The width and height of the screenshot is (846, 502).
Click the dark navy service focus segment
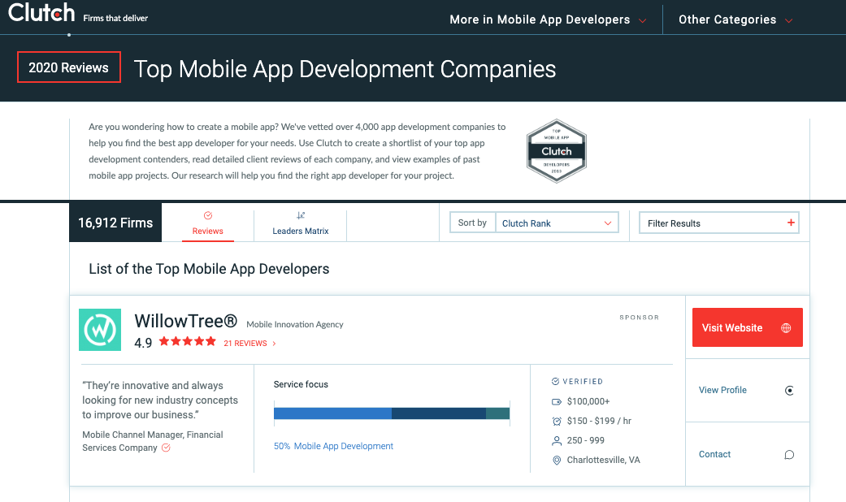click(439, 413)
